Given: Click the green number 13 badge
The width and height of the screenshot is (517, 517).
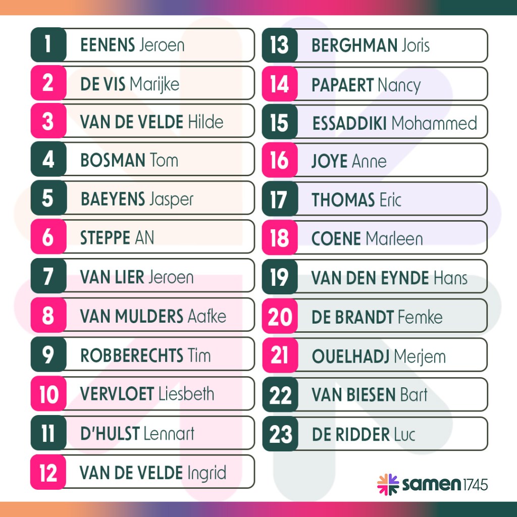Looking at the screenshot, I should point(279,45).
